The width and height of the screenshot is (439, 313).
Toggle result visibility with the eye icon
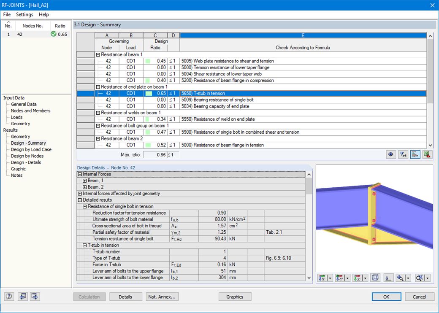tap(390, 154)
